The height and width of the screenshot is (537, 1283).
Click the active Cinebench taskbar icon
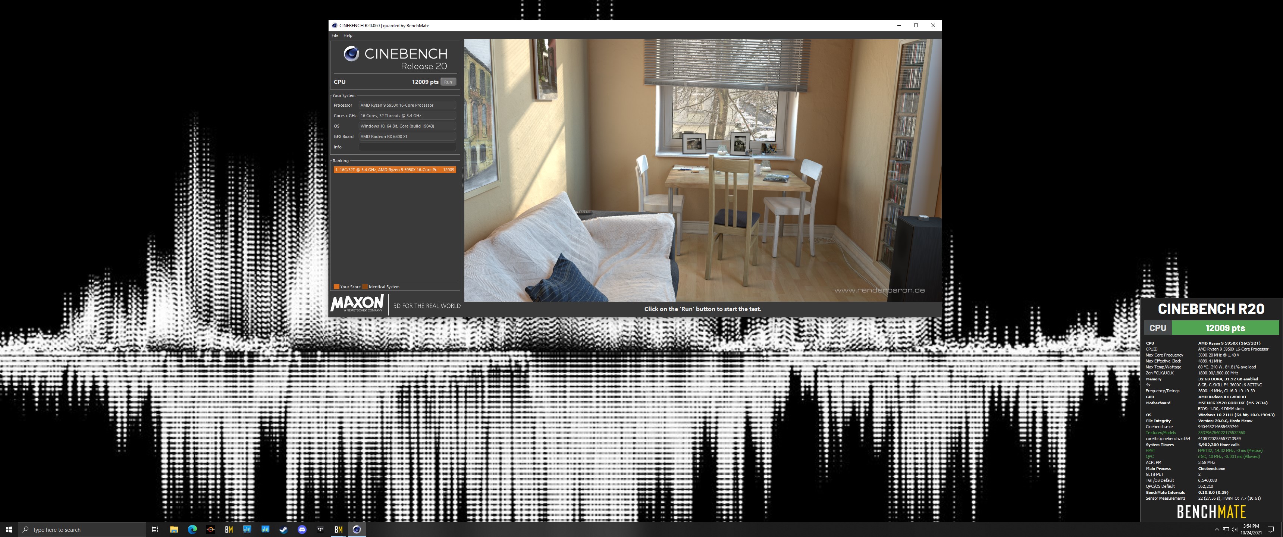(x=357, y=530)
